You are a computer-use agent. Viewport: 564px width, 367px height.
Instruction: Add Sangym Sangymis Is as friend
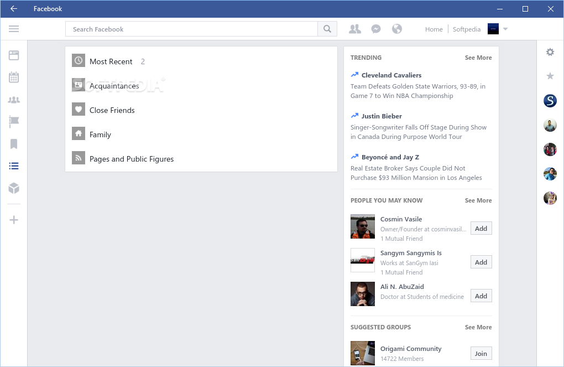pos(481,262)
